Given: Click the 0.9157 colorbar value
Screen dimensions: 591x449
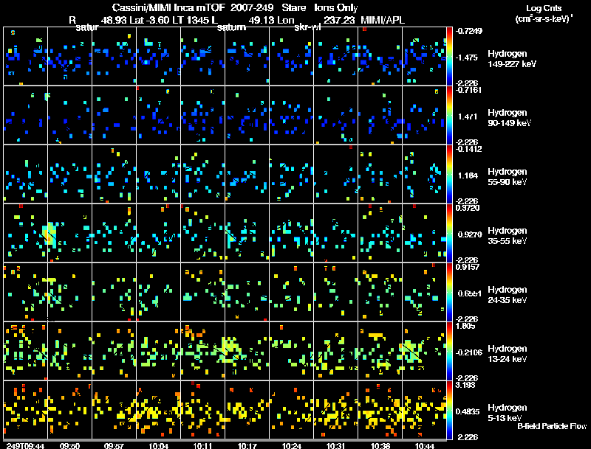Looking at the screenshot, I should (467, 267).
